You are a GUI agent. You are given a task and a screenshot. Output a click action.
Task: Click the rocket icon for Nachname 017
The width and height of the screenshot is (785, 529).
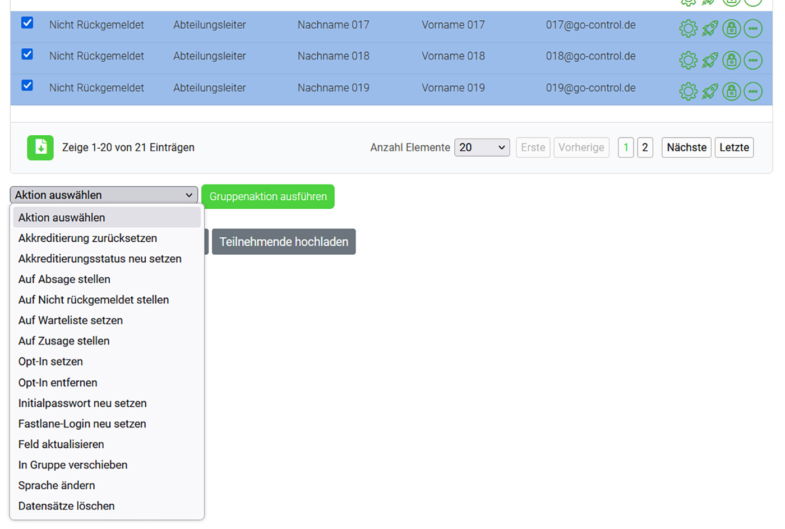(710, 28)
